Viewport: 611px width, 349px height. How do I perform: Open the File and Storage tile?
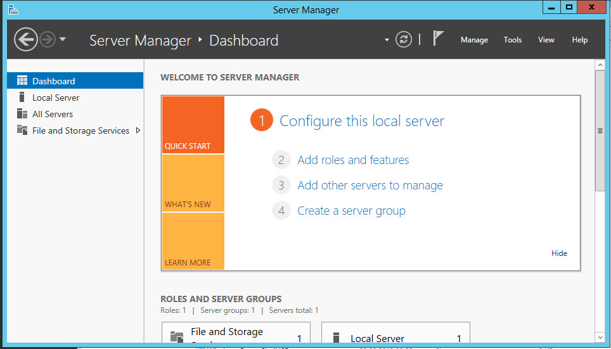(236, 333)
